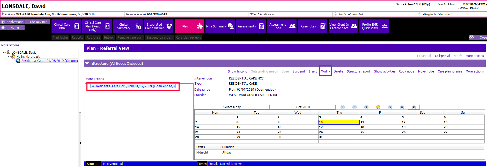Click Modify link
Image resolution: width=487 pixels, height=167 pixels.
click(325, 71)
